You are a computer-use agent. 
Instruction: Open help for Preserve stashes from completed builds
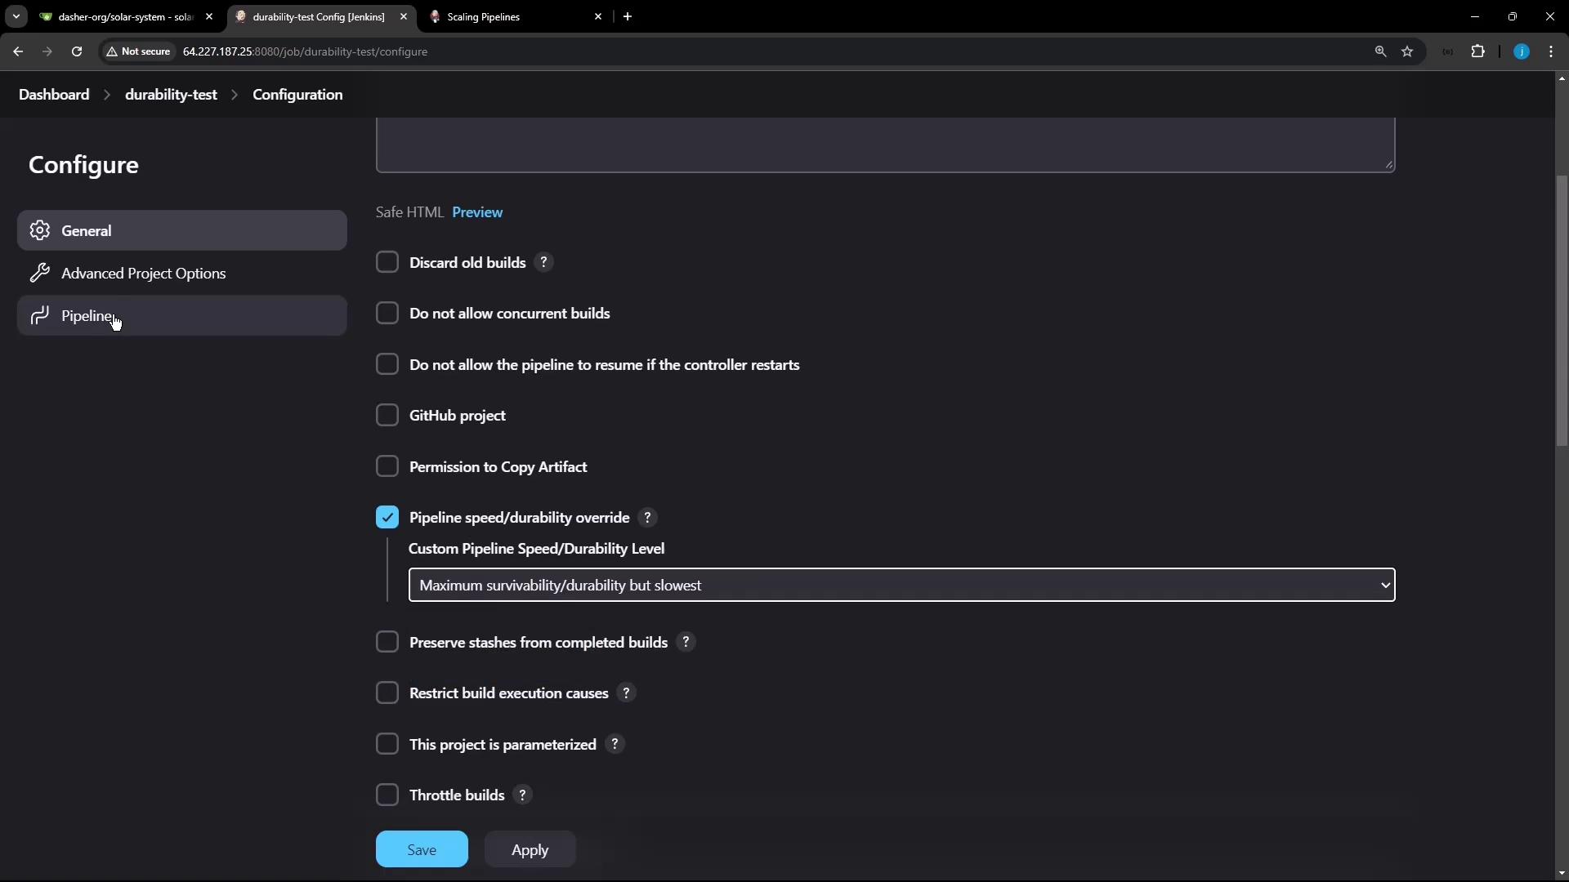[686, 642]
